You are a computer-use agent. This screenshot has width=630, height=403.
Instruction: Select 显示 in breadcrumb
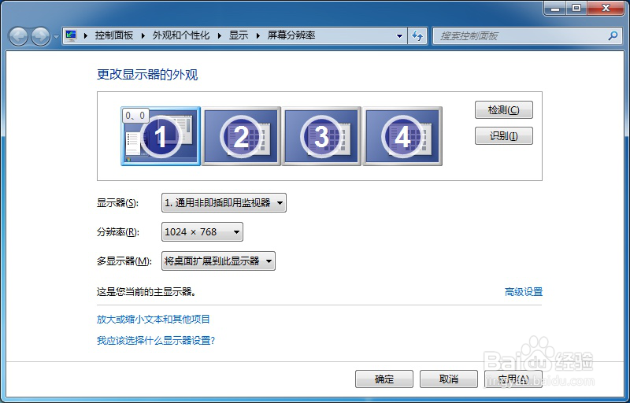coord(239,35)
